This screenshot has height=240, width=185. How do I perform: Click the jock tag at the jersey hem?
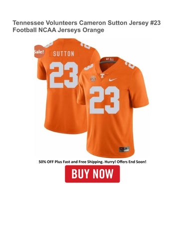click(124, 149)
